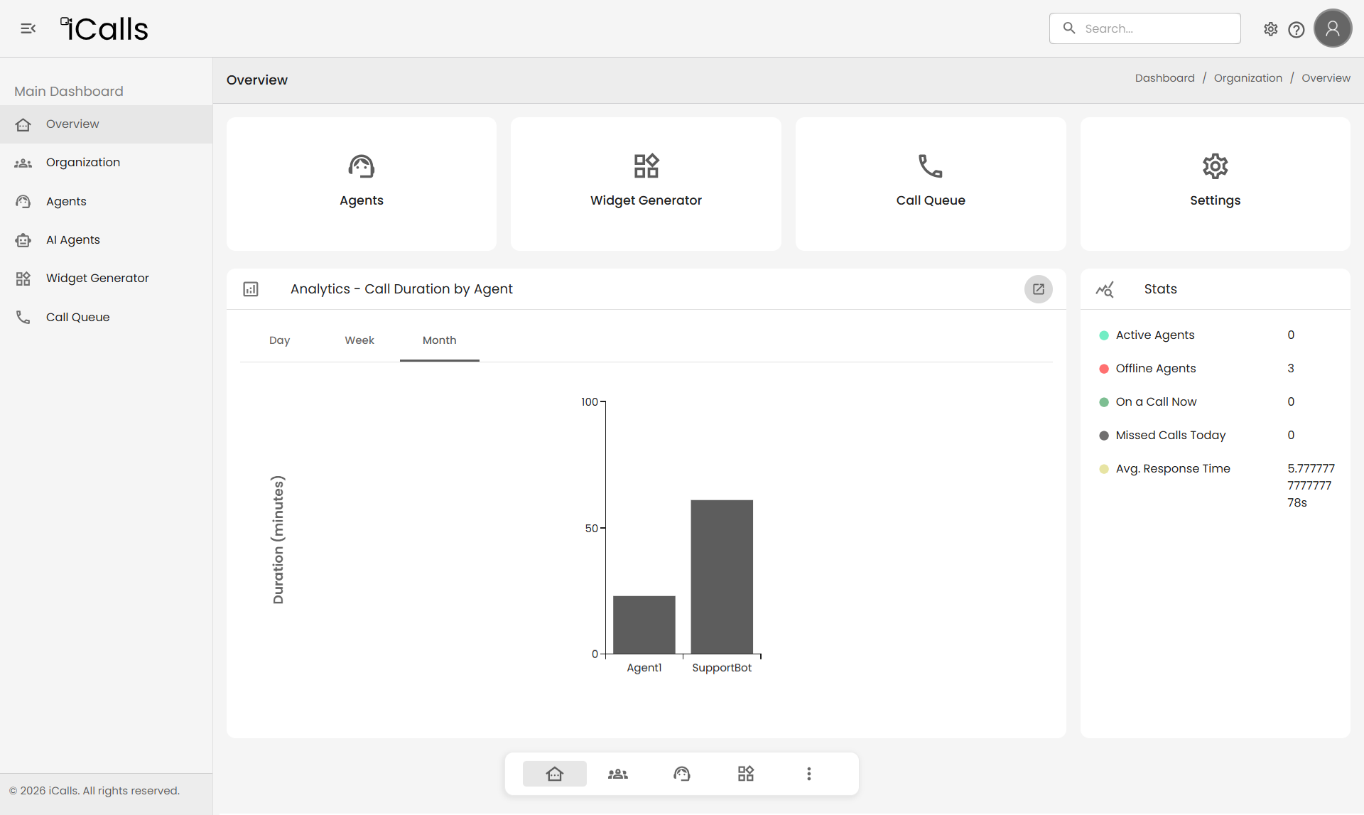Screen dimensions: 1364x815
Task: Open the user profile avatar
Action: [x=1332, y=28]
